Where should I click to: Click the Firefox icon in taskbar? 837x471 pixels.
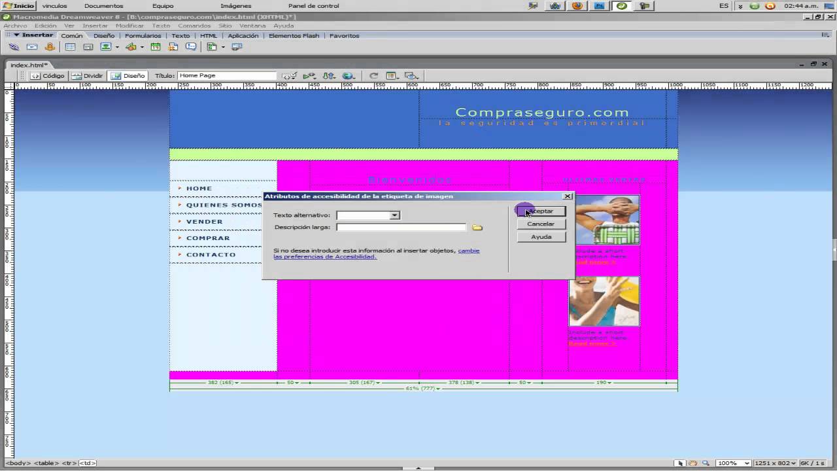click(x=577, y=6)
